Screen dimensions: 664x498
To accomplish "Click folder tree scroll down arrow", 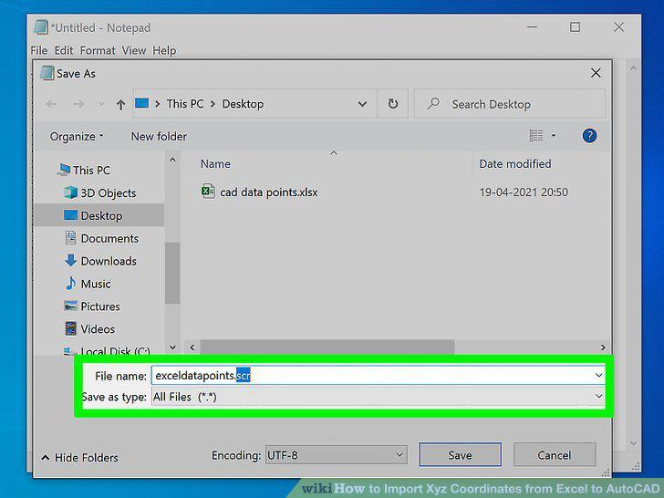I will pyautogui.click(x=172, y=347).
